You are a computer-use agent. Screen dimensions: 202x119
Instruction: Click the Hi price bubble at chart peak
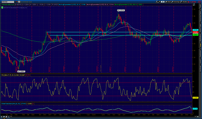(121, 10)
